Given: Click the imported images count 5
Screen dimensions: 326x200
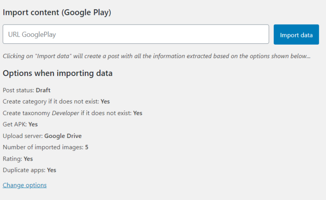Looking at the screenshot, I should (87, 147).
